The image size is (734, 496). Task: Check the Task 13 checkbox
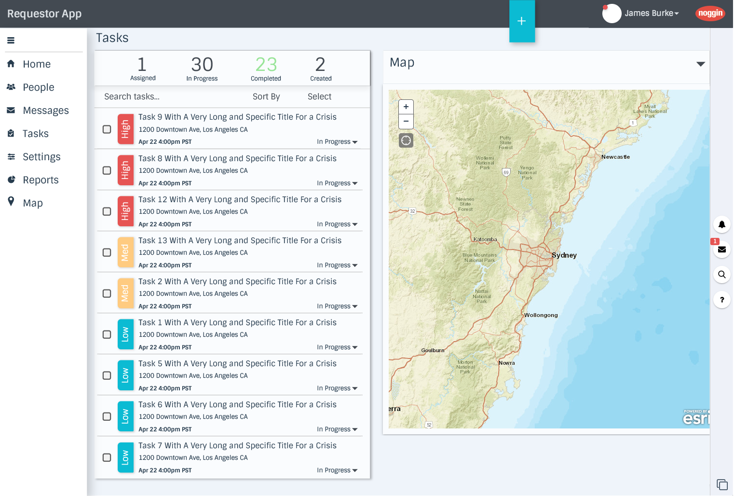(x=107, y=252)
